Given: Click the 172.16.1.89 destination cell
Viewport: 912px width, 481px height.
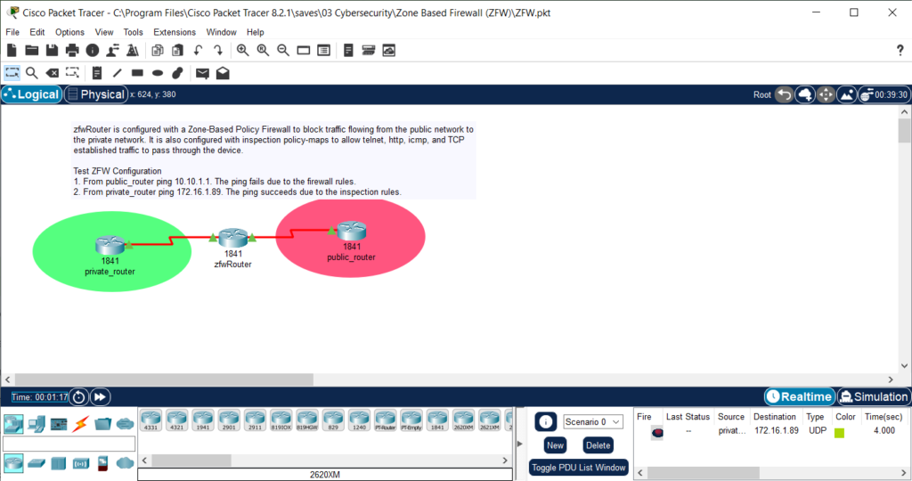Looking at the screenshot, I should click(777, 431).
